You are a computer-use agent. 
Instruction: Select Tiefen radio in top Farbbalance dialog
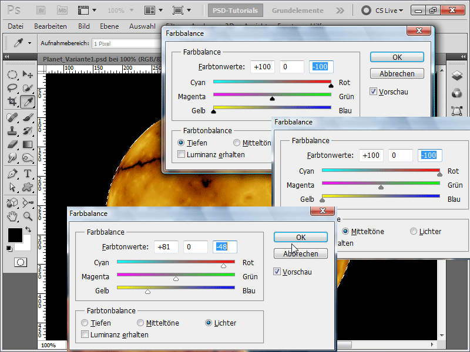[181, 143]
